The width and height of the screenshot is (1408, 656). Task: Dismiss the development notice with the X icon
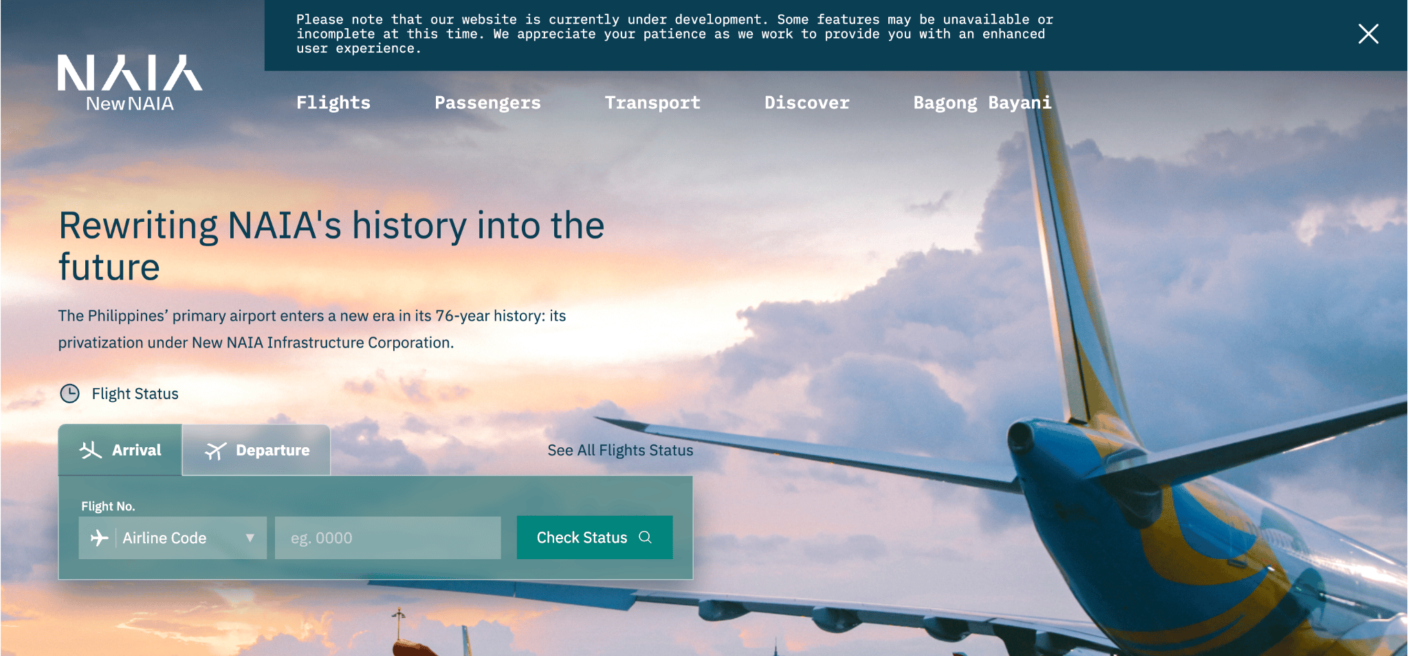(1368, 34)
